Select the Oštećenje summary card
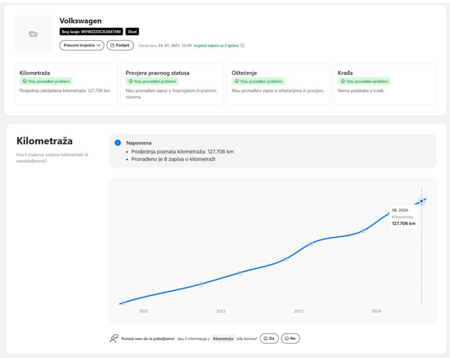The image size is (450, 358). point(278,84)
